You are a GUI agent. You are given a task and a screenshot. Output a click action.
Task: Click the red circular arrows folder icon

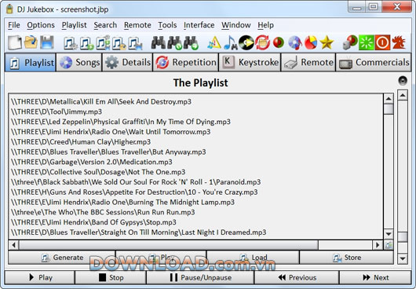262,42
